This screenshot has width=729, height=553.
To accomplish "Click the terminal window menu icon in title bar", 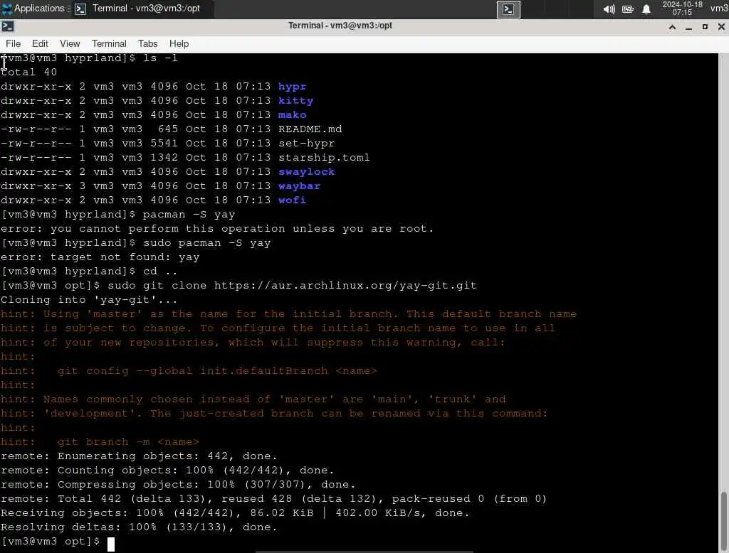I will point(7,26).
